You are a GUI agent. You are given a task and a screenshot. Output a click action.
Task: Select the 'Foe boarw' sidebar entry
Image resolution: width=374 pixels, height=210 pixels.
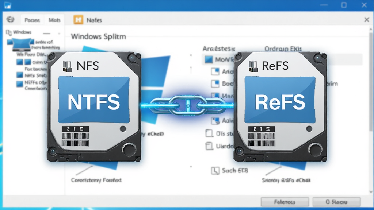(35, 69)
